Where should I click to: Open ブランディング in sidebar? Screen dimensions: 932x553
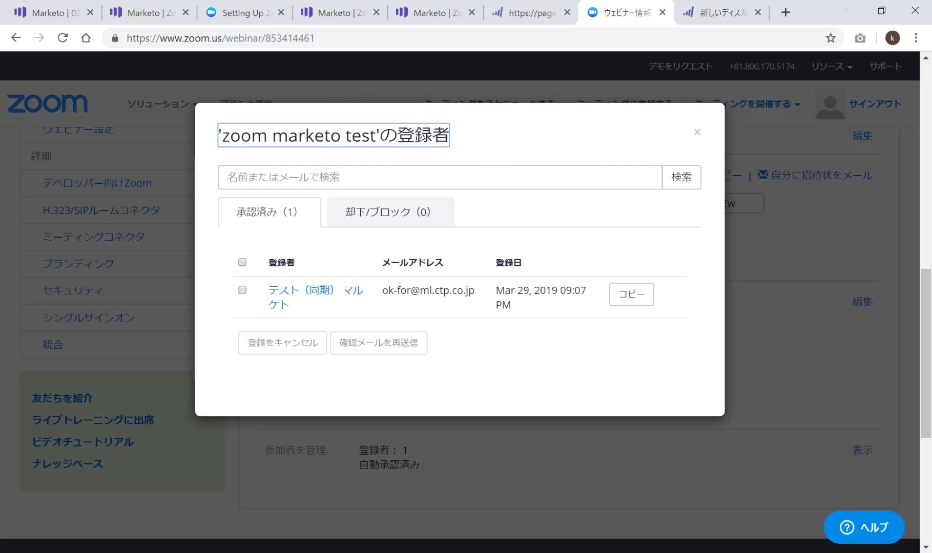(x=78, y=264)
